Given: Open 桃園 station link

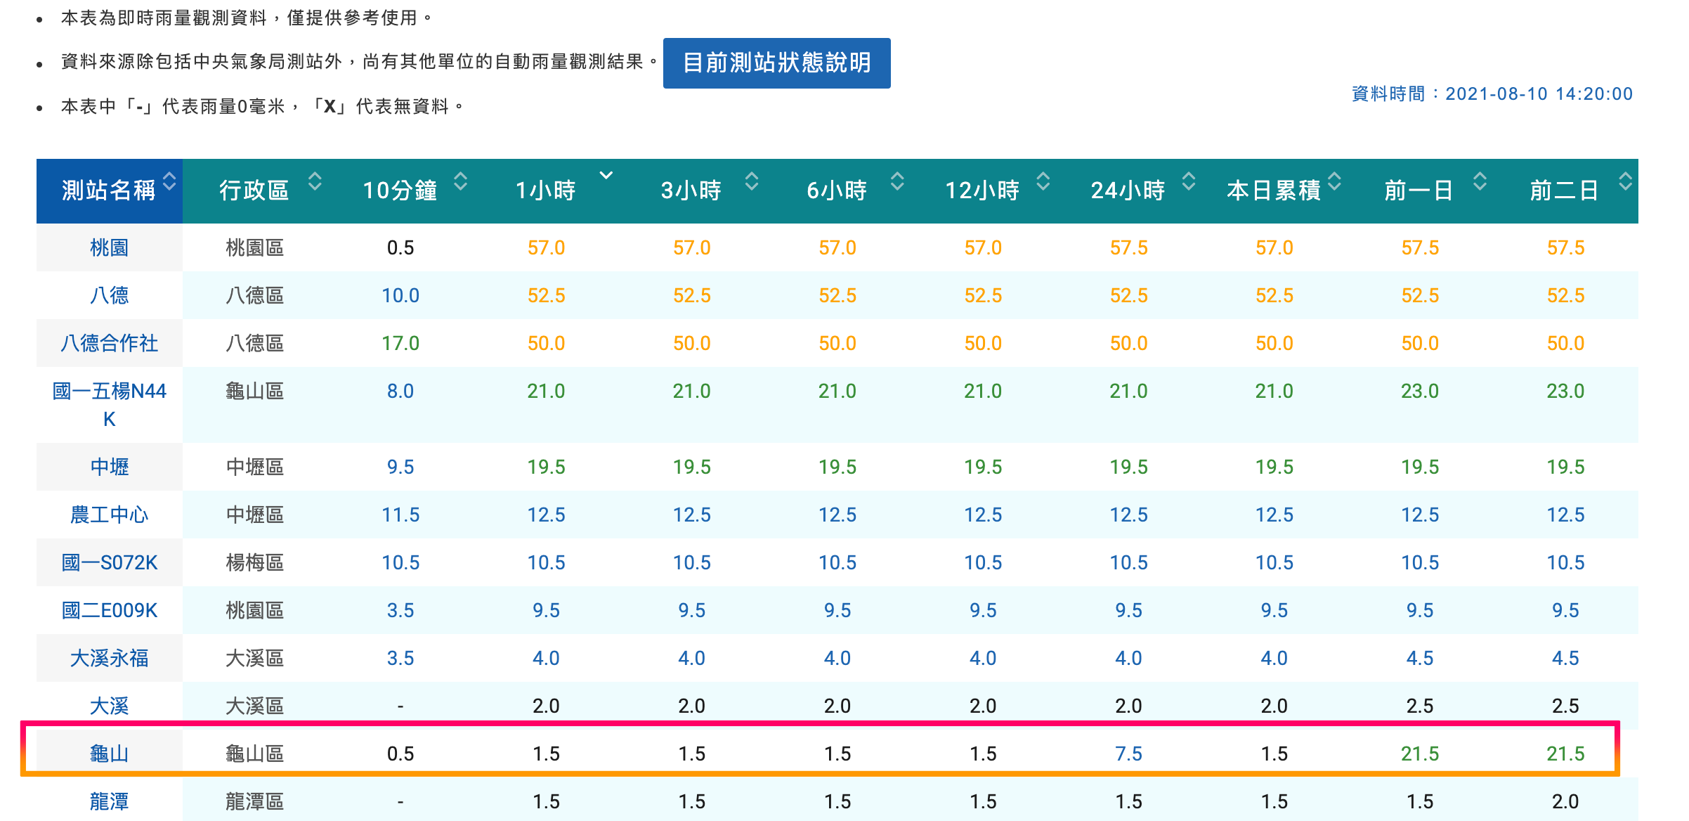Looking at the screenshot, I should pyautogui.click(x=109, y=247).
